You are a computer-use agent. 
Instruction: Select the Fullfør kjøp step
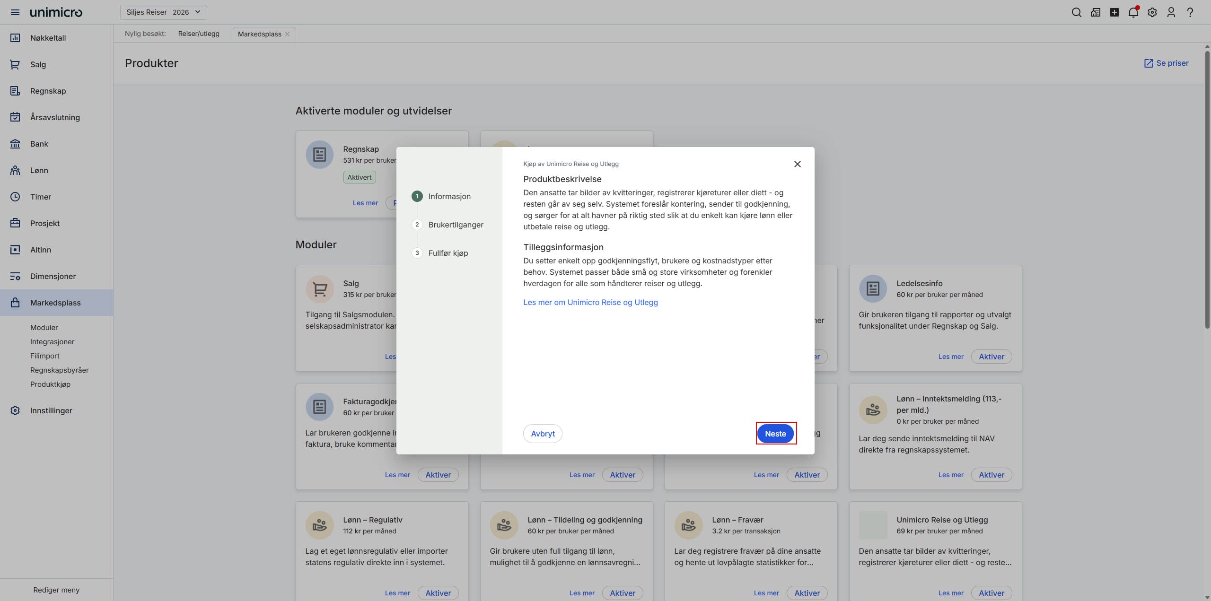point(448,253)
